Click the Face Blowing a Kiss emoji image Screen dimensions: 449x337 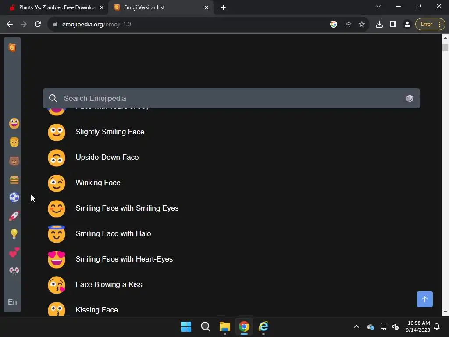tap(57, 285)
